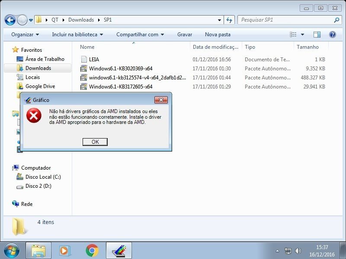
Task: Click the Show desktop button strip
Action: 343,250
